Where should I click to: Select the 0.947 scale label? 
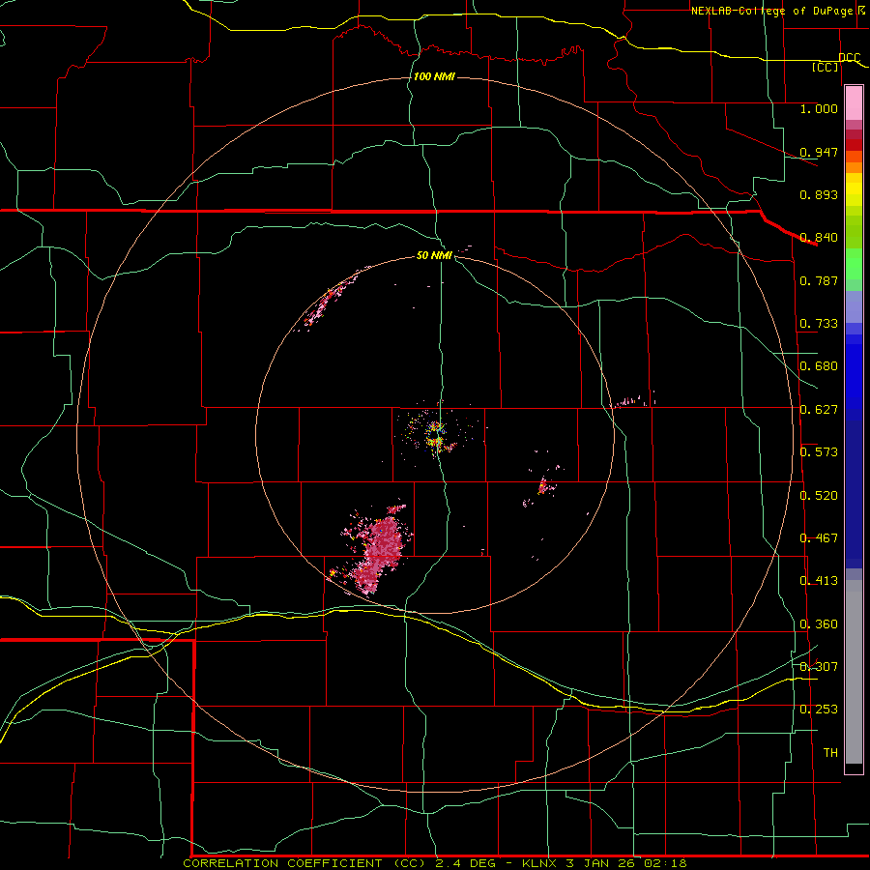(x=819, y=152)
